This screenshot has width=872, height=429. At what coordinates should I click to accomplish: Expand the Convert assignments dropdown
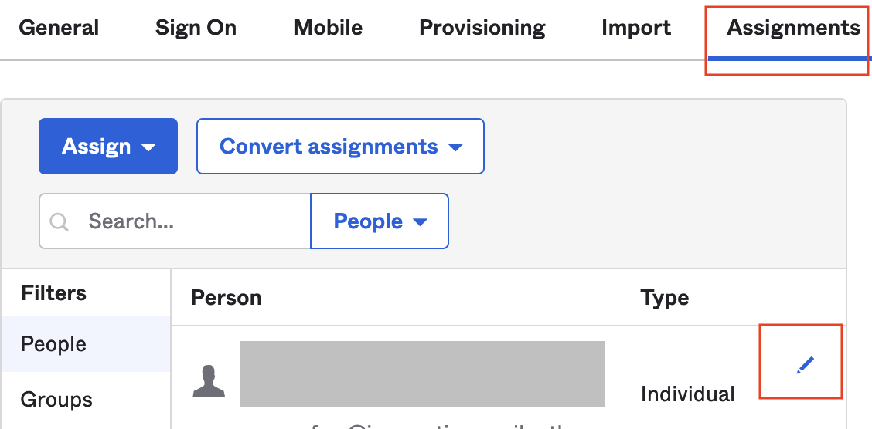340,147
